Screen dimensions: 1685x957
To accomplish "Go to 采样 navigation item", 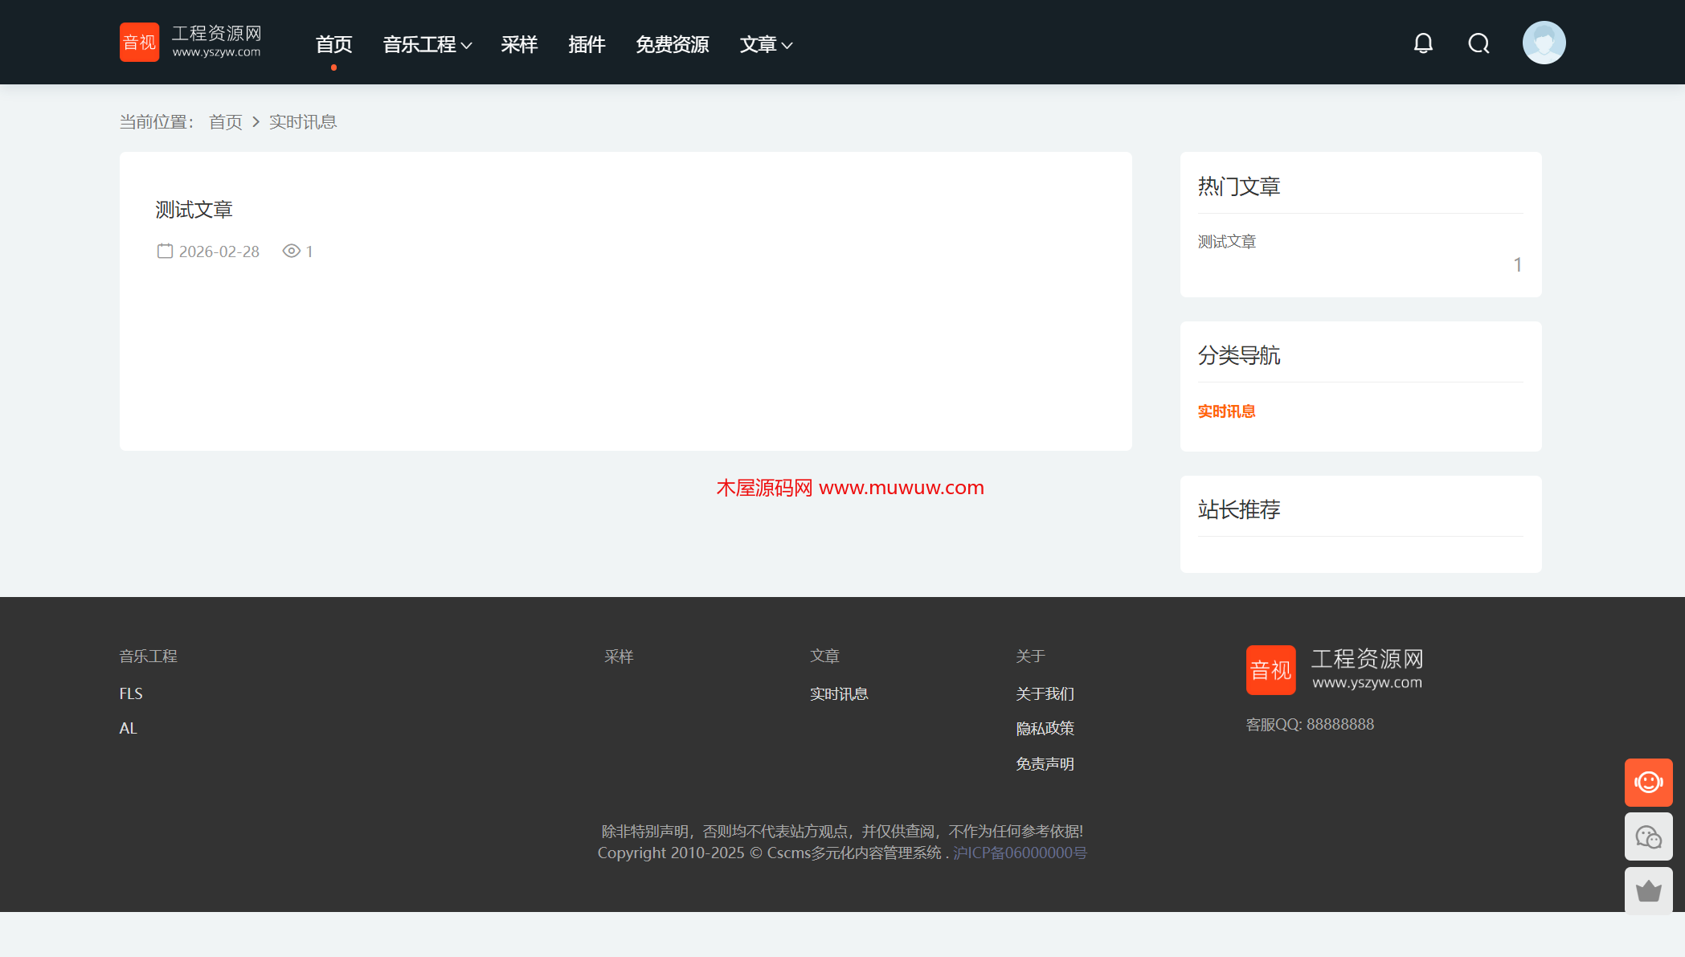I will (x=519, y=45).
